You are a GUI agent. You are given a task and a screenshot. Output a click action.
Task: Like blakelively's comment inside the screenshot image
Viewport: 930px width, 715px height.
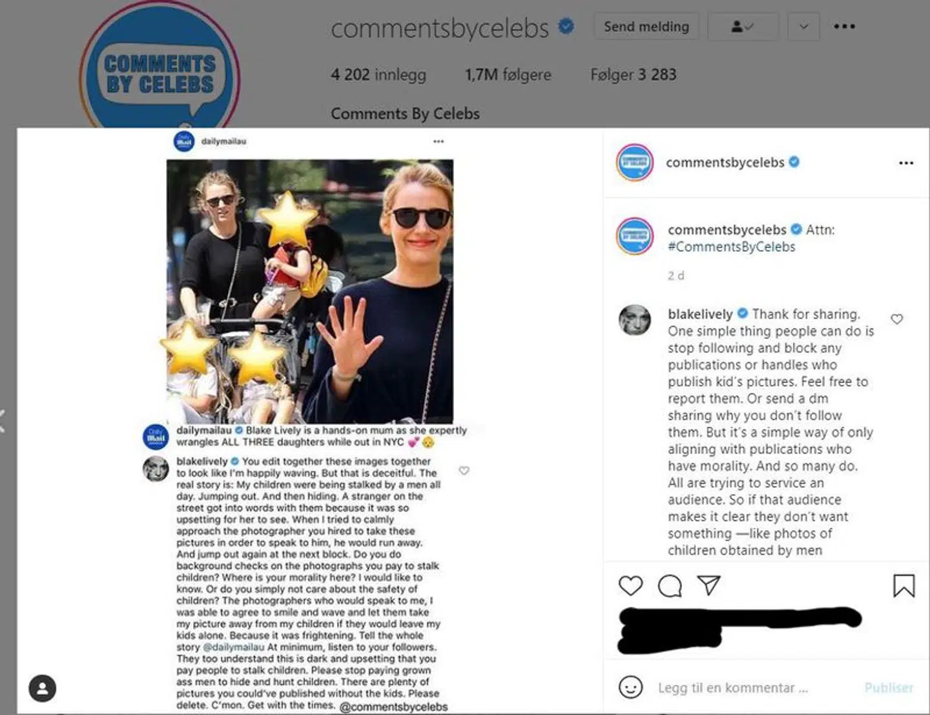[464, 471]
